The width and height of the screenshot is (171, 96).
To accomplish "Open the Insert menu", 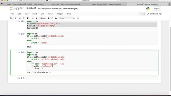I will (x=34, y=14).
